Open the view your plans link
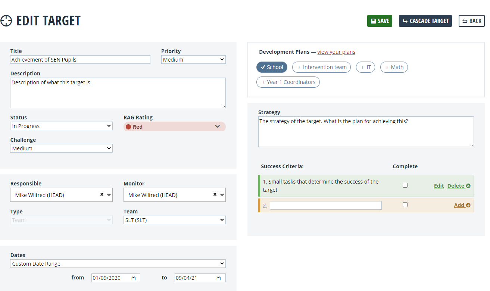This screenshot has height=291, width=490. [x=336, y=52]
